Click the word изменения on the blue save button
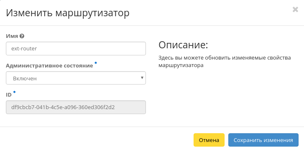The height and width of the screenshot is (152, 304). click(x=280, y=140)
